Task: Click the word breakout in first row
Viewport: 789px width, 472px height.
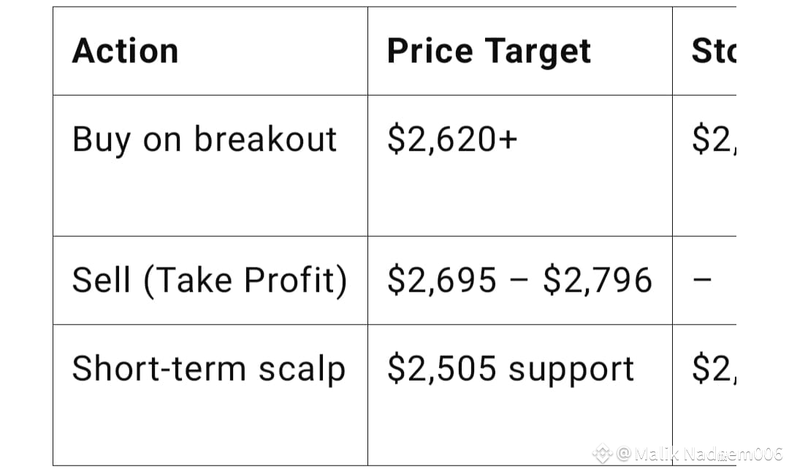Action: (x=265, y=140)
